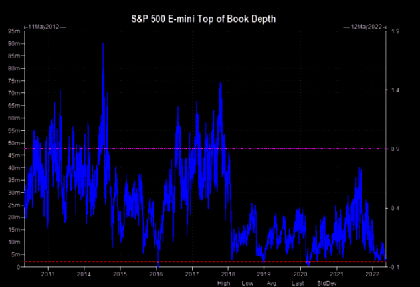The width and height of the screenshot is (420, 287).
Task: Click the 95m left axis label
Action: (14, 31)
